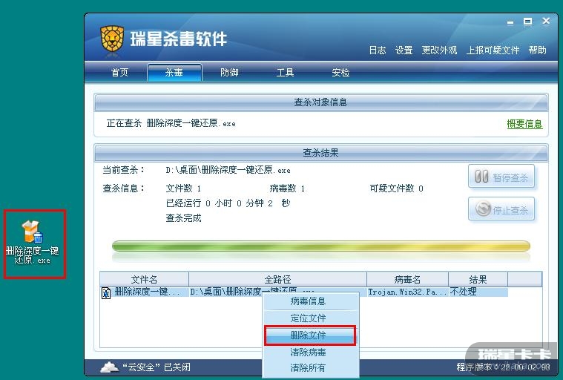
Task: Select the 不处理 result cell
Action: pos(478,292)
